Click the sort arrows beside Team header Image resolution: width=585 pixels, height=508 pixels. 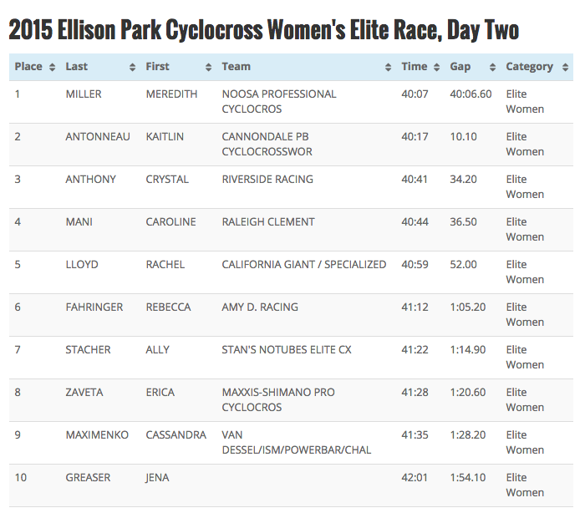click(x=388, y=67)
